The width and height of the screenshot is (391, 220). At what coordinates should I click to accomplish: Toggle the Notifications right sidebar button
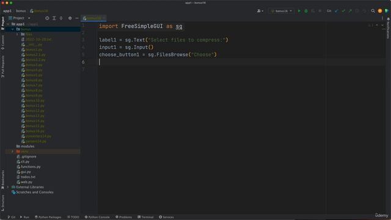click(388, 28)
